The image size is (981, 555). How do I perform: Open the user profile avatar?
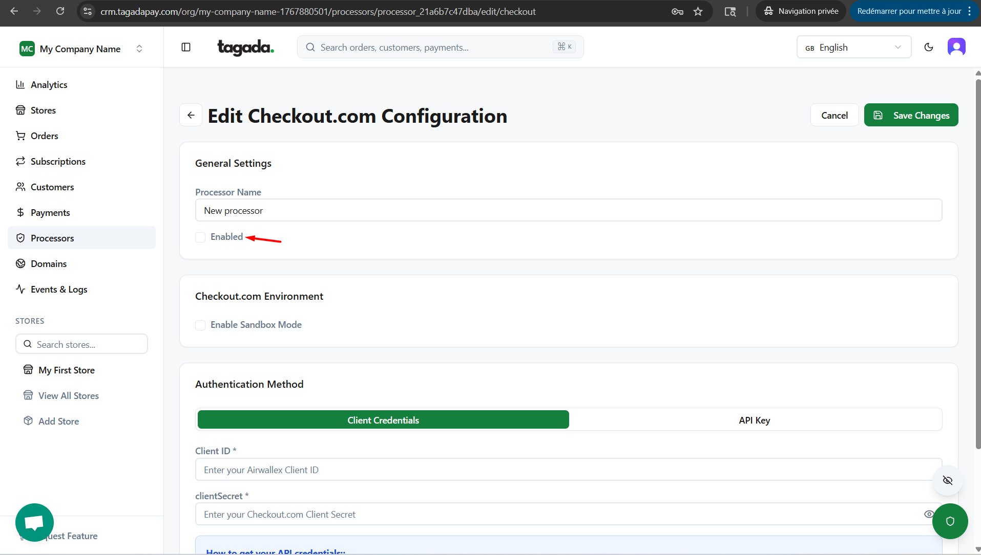coord(956,47)
